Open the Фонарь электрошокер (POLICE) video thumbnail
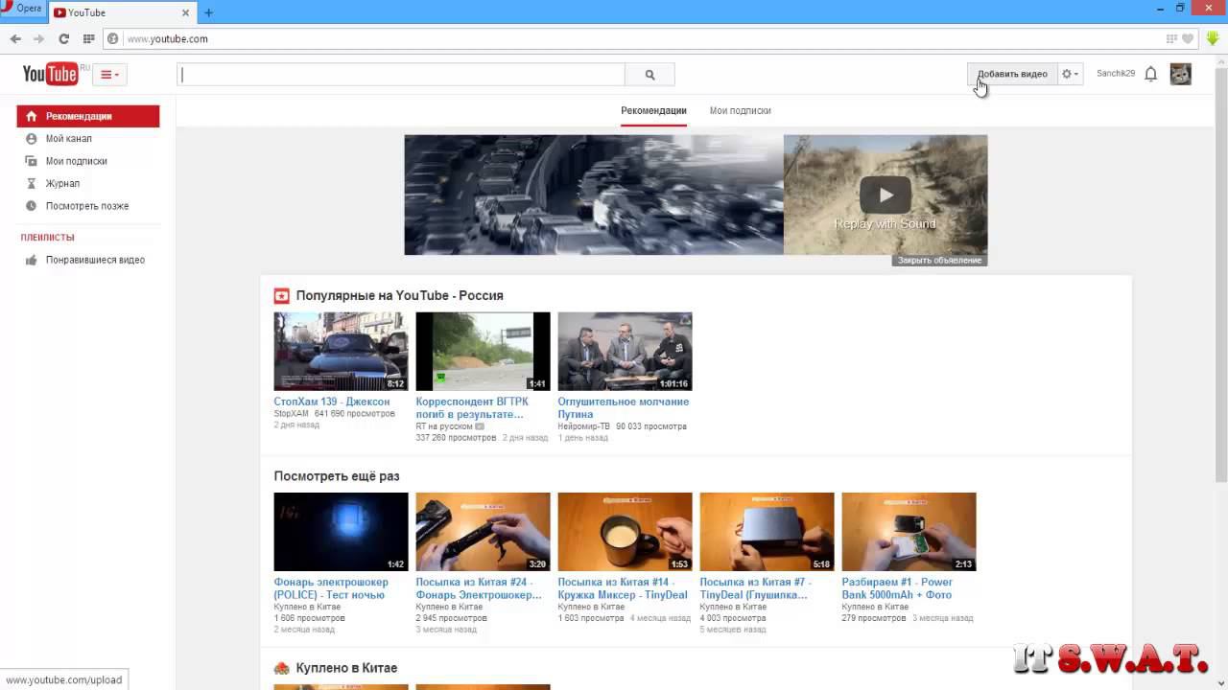This screenshot has height=690, width=1228. [x=341, y=532]
